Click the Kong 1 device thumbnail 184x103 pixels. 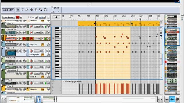(11, 26)
